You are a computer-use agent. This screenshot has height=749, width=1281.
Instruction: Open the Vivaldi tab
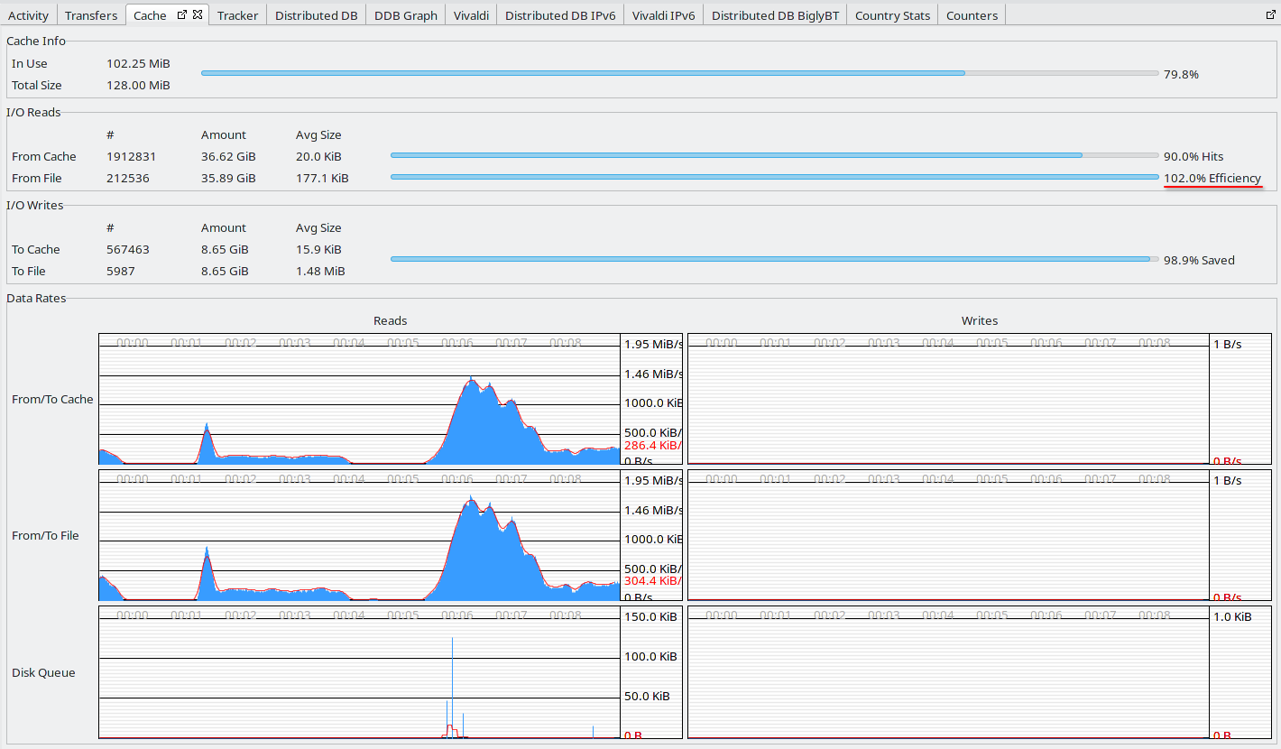pyautogui.click(x=471, y=15)
